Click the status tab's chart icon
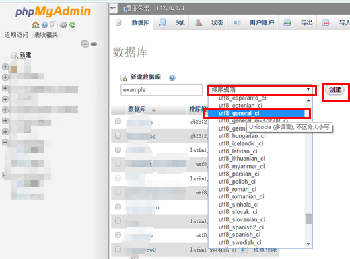The height and width of the screenshot is (259, 350). (x=198, y=22)
